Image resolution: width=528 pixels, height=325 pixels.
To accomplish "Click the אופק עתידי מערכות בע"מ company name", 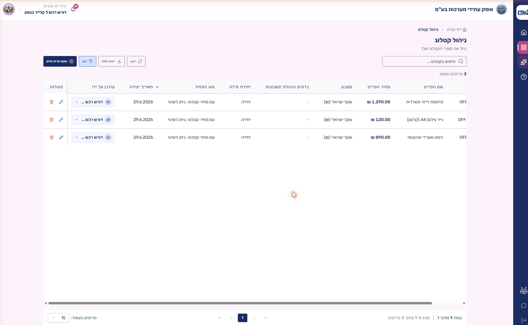I will (464, 10).
